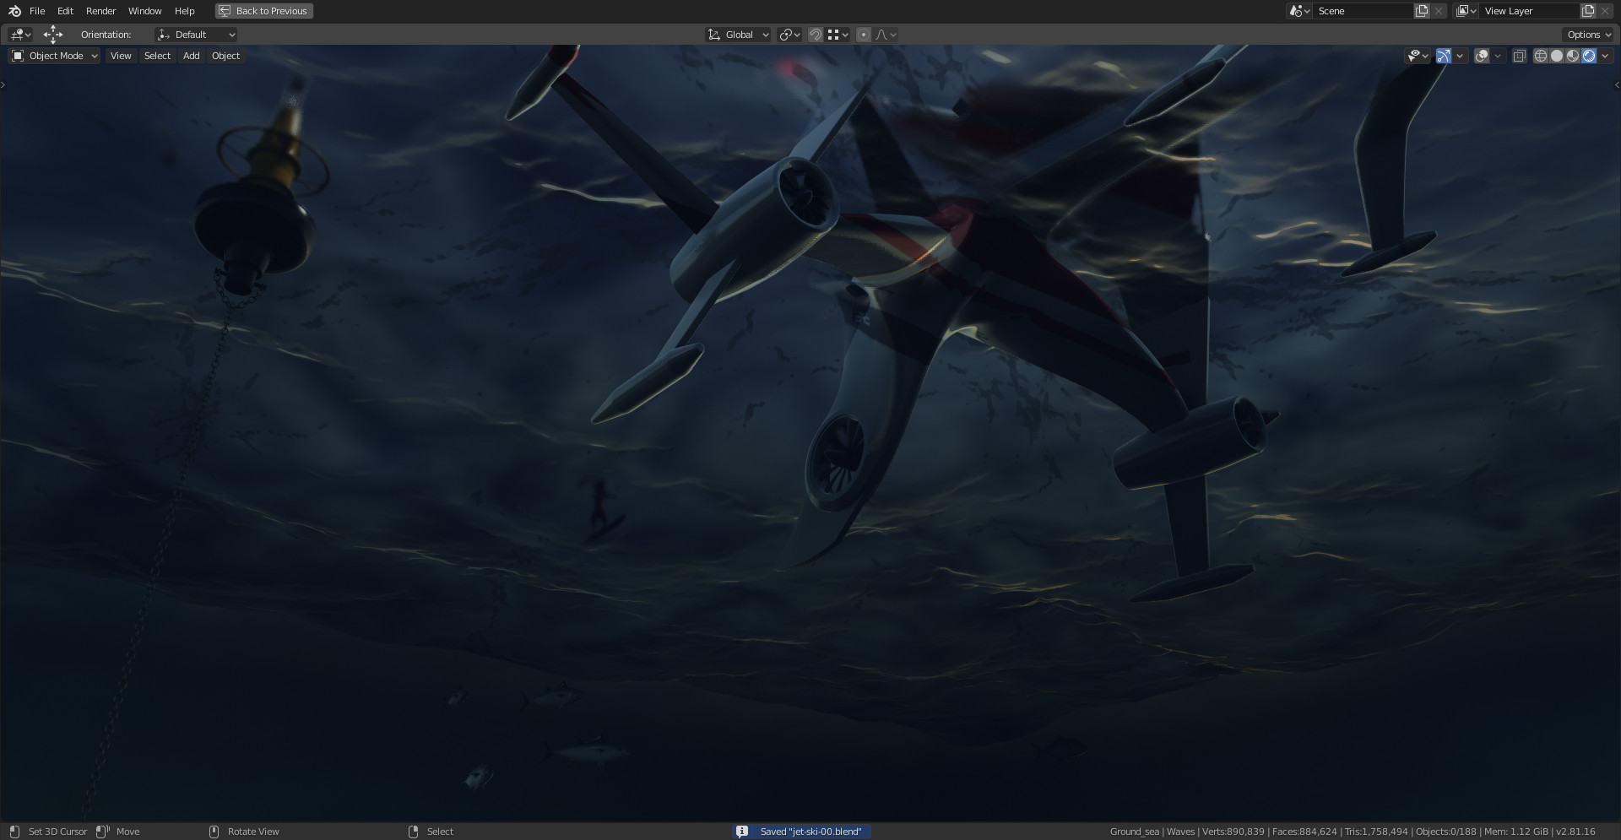The width and height of the screenshot is (1621, 840).
Task: Expand the right sidebar arrow
Action: pyautogui.click(x=1617, y=84)
